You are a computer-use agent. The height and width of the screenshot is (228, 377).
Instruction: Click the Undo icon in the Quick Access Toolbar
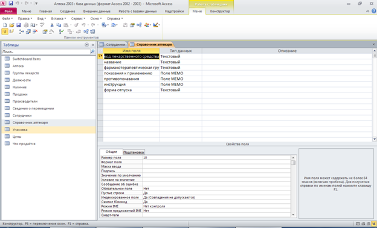[x=18, y=4]
